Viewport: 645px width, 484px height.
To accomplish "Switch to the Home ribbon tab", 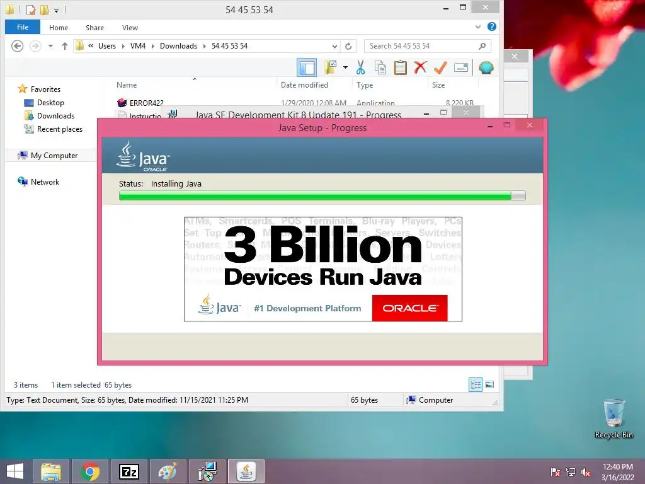I will pyautogui.click(x=59, y=28).
